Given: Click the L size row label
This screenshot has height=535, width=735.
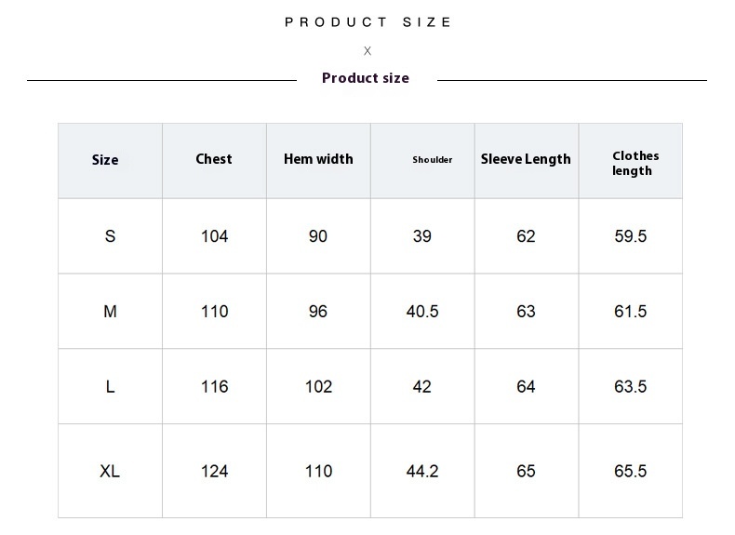Looking at the screenshot, I should tap(110, 387).
